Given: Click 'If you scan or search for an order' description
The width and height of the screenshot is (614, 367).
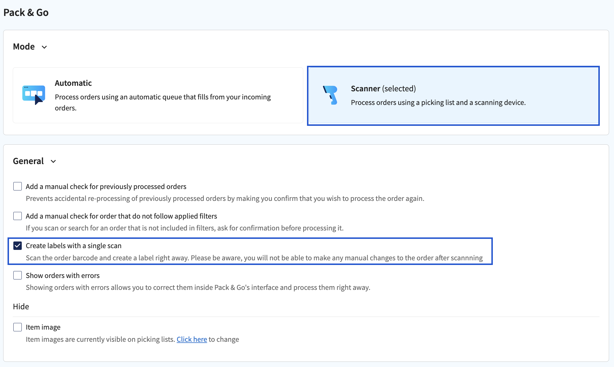Looking at the screenshot, I should click(x=185, y=228).
